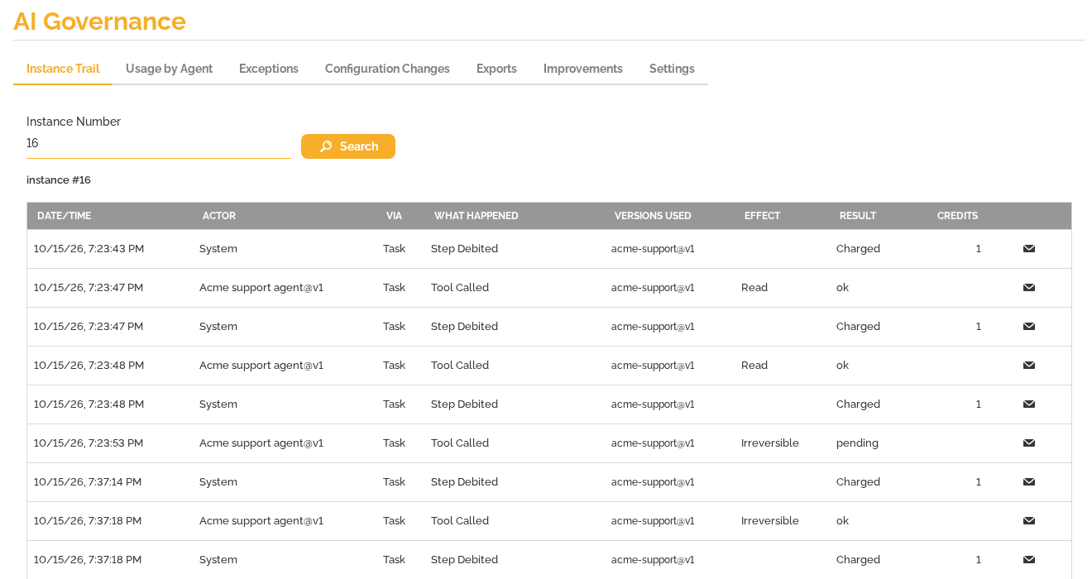Click the 'pending' result cell
This screenshot has width=1092, height=579.
pyautogui.click(x=857, y=443)
